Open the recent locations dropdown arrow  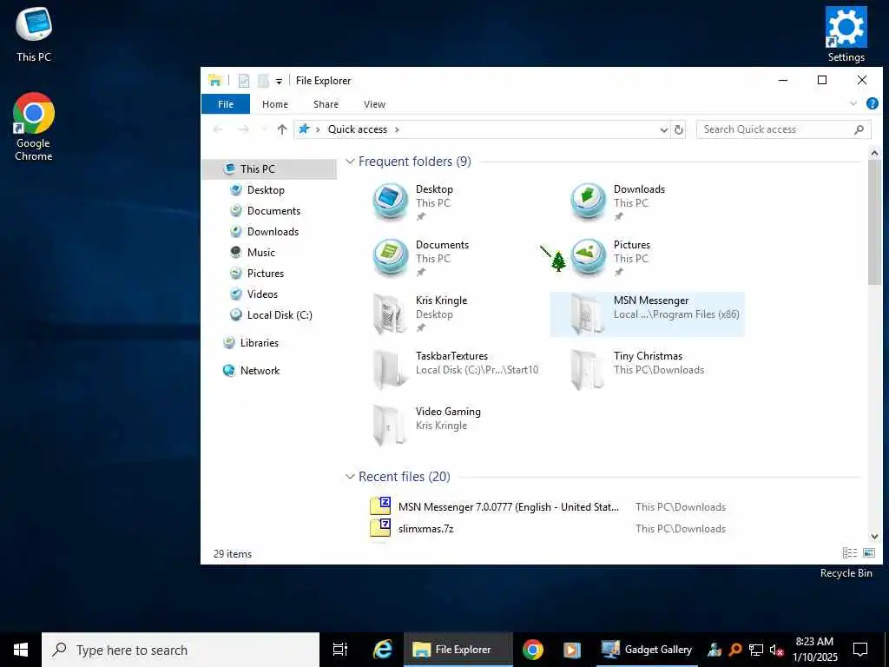point(264,129)
